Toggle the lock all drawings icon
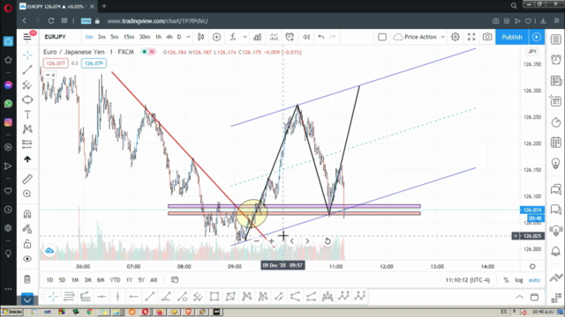 coord(27,244)
